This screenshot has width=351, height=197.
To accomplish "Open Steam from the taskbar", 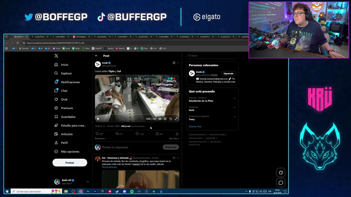I will pyautogui.click(x=117, y=192).
